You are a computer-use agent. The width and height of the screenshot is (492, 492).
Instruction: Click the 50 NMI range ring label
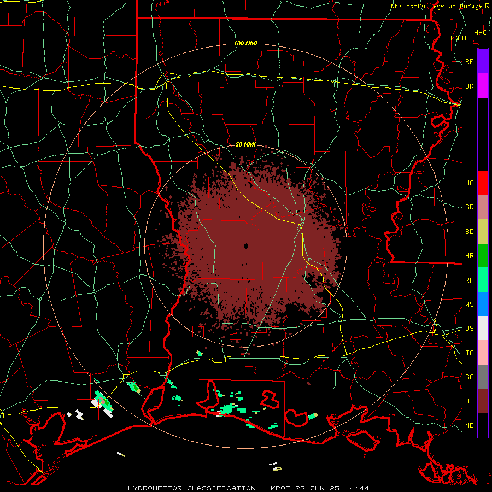pos(245,144)
